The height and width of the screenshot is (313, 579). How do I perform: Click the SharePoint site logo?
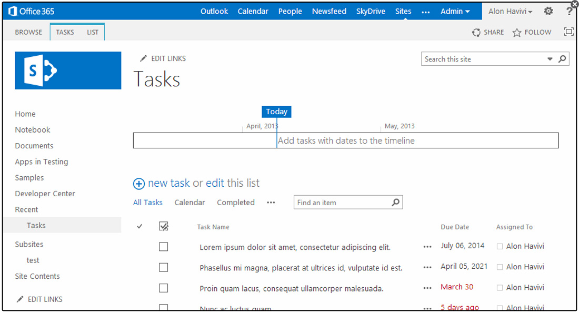point(68,70)
